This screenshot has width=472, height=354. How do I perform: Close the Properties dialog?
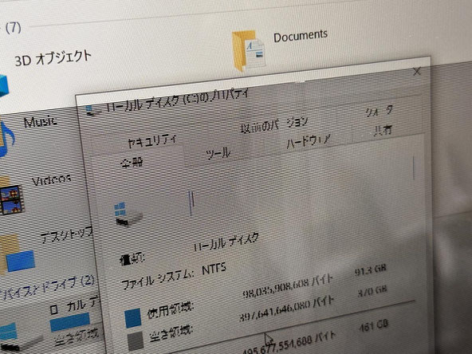pos(417,71)
